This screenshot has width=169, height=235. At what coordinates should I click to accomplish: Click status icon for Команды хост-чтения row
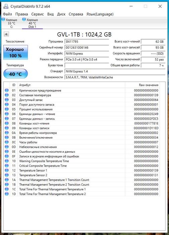[x=7, y=123]
